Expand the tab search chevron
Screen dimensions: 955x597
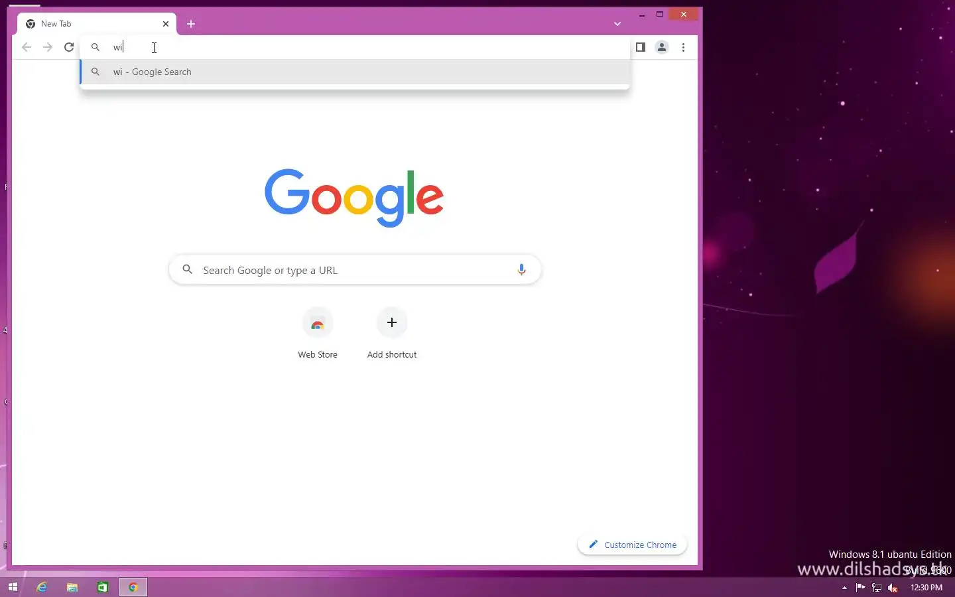coord(617,24)
